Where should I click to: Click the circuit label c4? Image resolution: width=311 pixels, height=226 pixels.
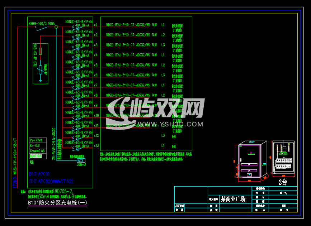[x=96, y=55]
